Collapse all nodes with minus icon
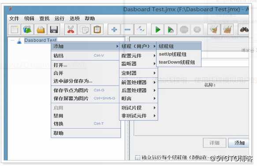Image resolution: width=257 pixels, height=166 pixels. coord(127,29)
